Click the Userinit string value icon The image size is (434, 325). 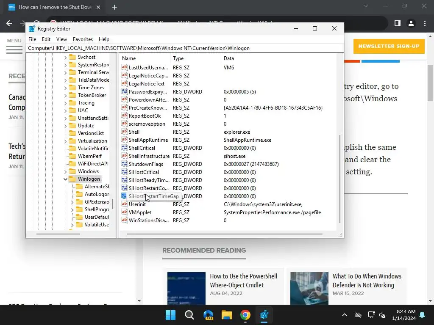pyautogui.click(x=125, y=204)
